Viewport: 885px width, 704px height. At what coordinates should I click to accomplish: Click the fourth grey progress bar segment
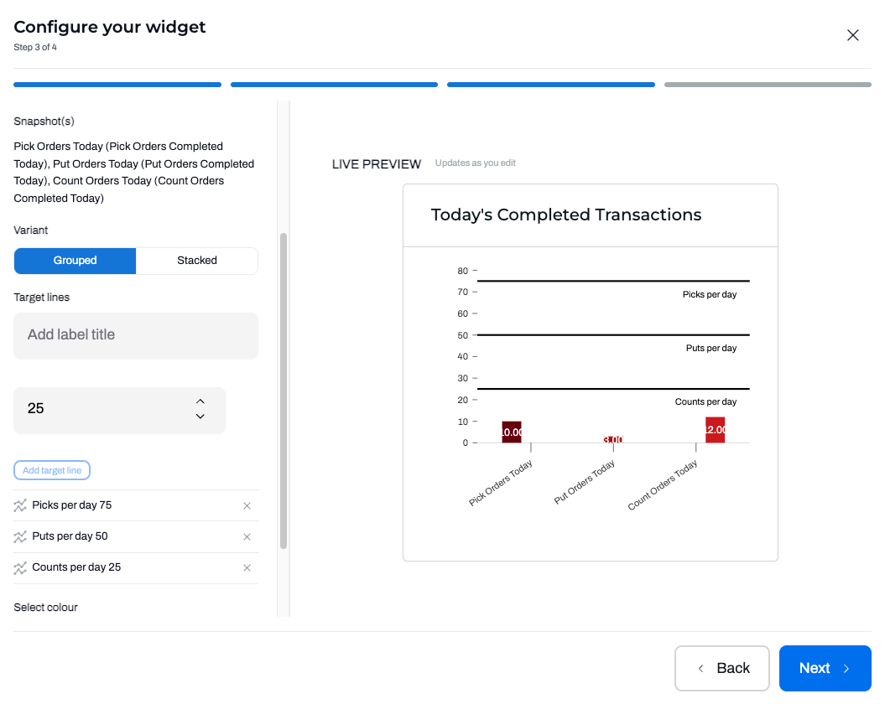click(768, 85)
